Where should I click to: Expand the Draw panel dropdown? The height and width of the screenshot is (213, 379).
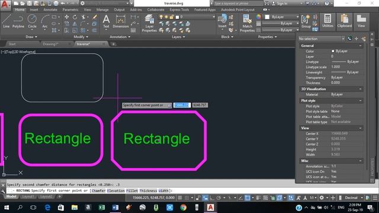click(x=31, y=37)
